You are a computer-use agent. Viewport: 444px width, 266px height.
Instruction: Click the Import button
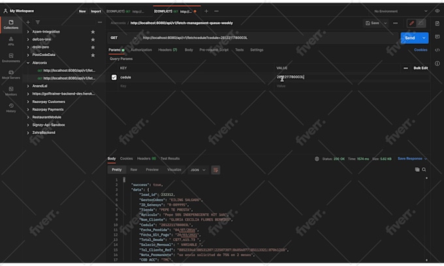click(96, 11)
